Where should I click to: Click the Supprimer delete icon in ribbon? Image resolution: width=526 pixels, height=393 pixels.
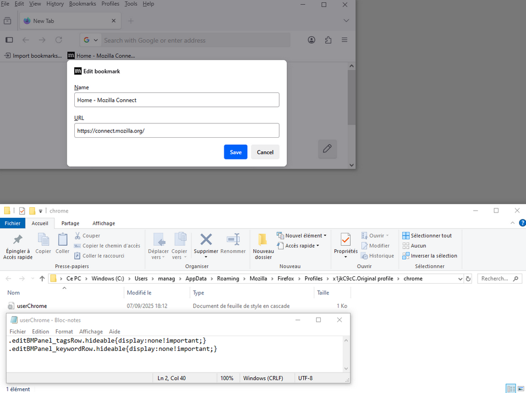[x=206, y=239]
